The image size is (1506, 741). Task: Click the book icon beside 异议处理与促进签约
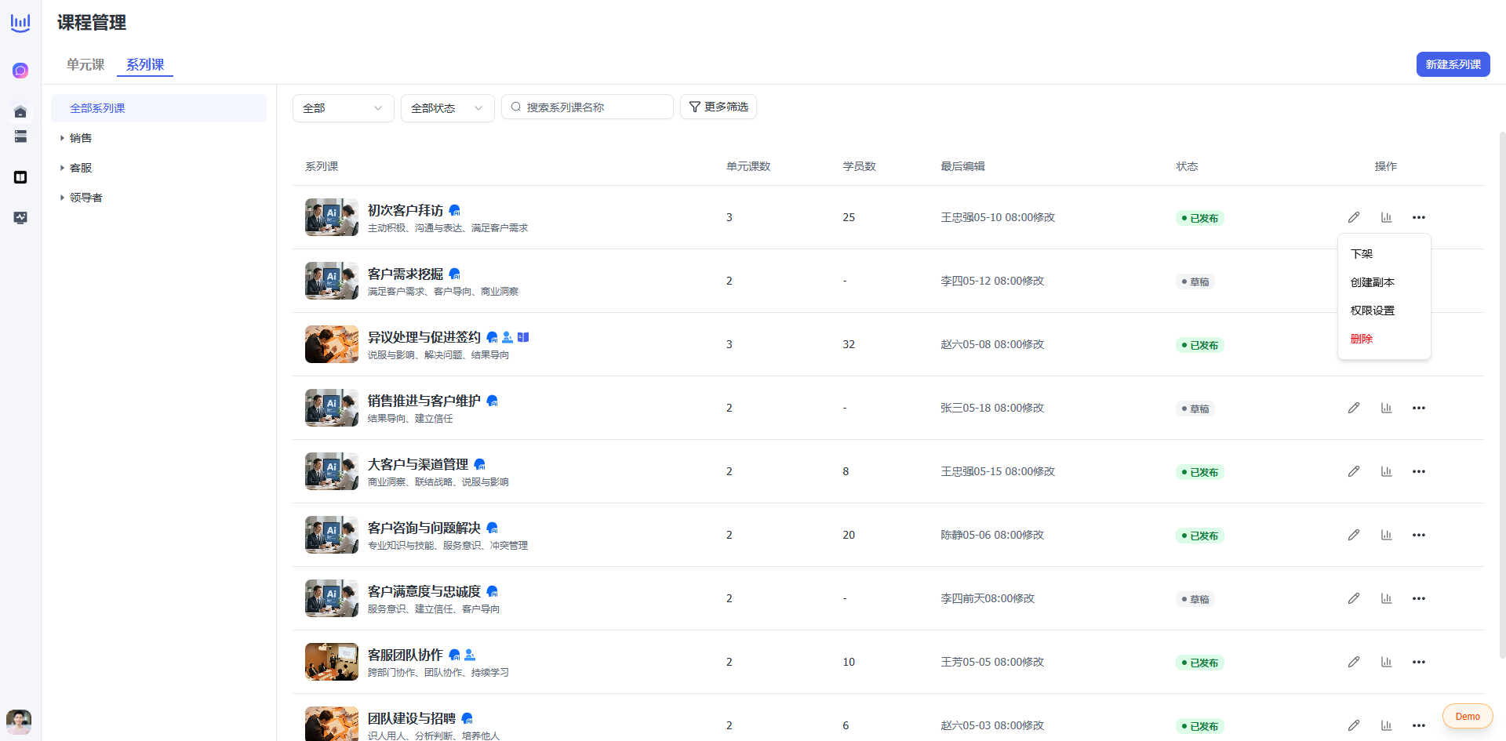[x=523, y=337]
